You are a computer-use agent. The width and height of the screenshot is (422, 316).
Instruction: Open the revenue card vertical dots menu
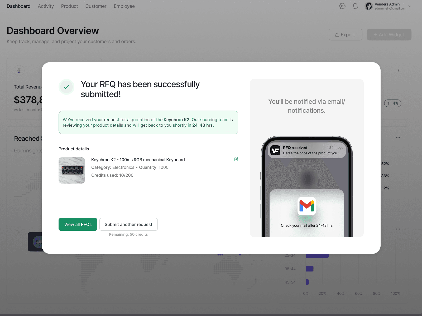399,71
